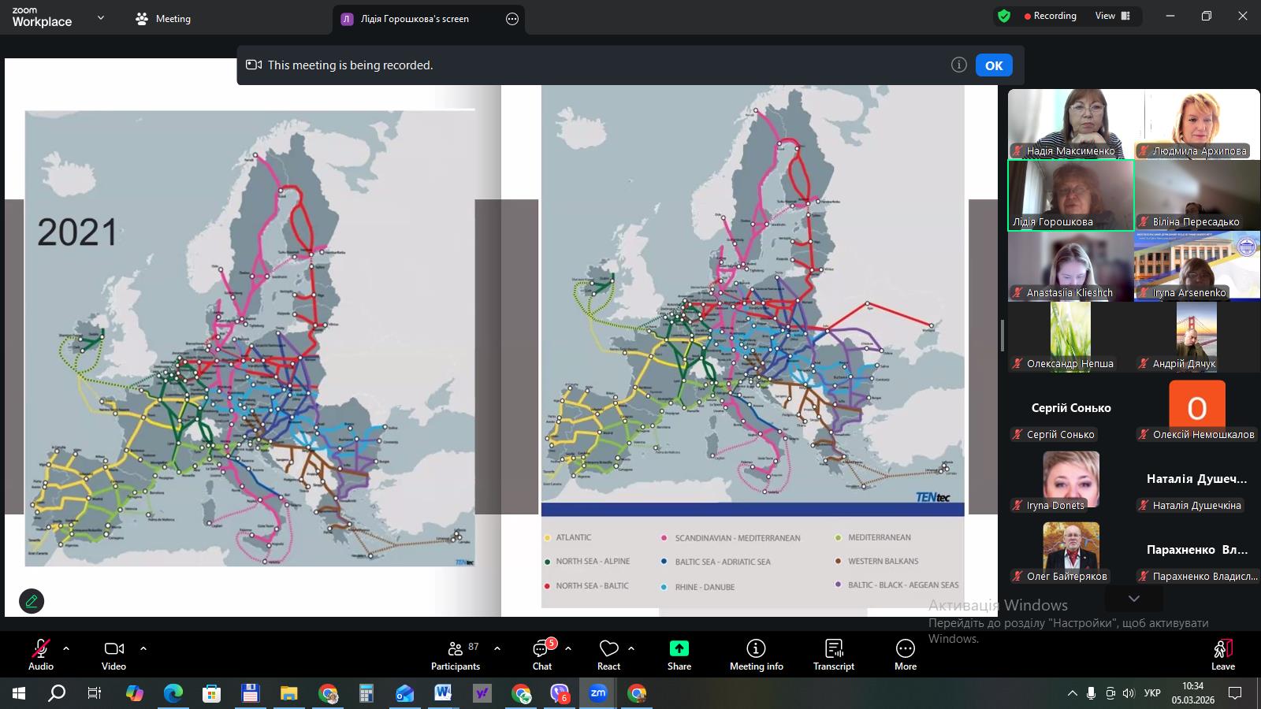Click OK on the recording notice
Screen dimensions: 1261x709
[x=993, y=65]
